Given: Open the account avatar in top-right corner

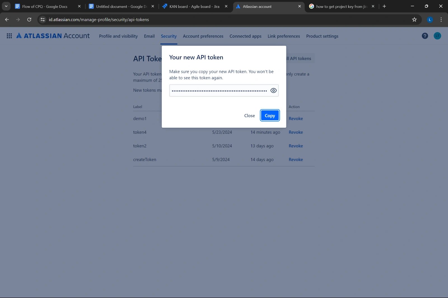Looking at the screenshot, I should [x=437, y=36].
